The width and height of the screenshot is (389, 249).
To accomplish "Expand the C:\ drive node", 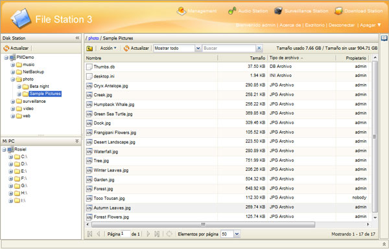I will (x=10, y=157).
